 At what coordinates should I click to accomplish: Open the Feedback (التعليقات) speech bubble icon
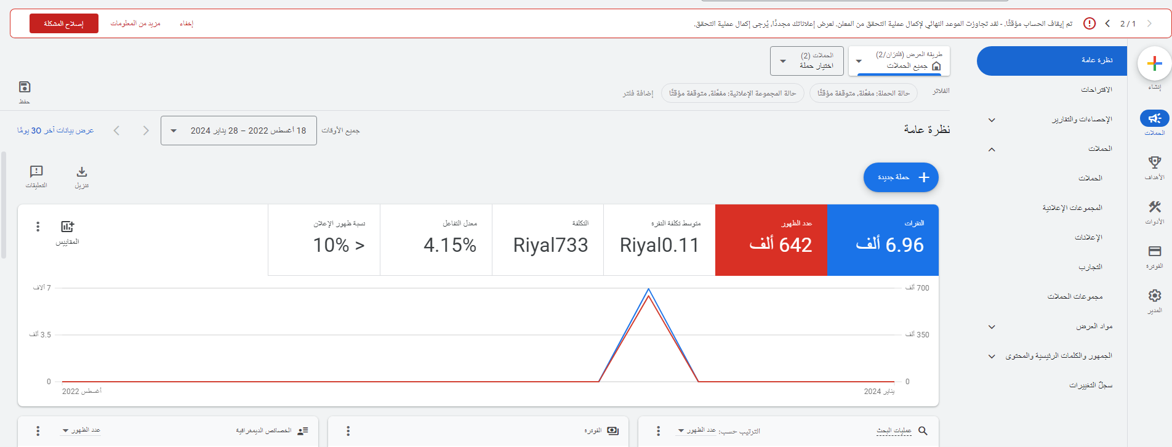click(x=36, y=171)
